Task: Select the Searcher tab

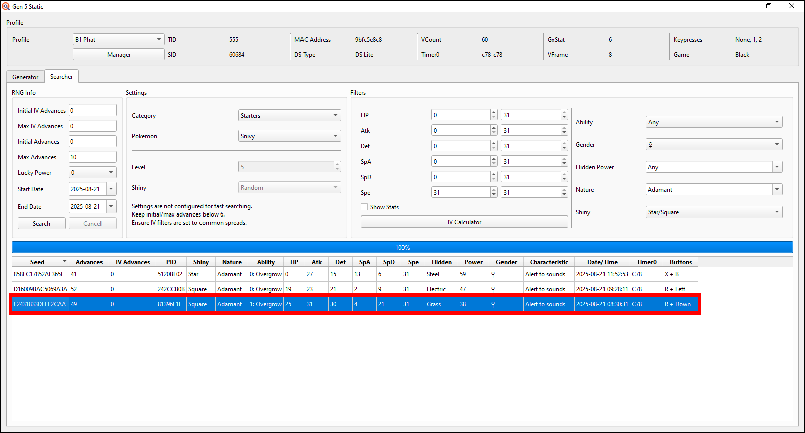Action: coord(61,76)
